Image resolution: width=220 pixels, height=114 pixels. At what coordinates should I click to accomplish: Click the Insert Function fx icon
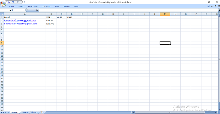click(37, 10)
